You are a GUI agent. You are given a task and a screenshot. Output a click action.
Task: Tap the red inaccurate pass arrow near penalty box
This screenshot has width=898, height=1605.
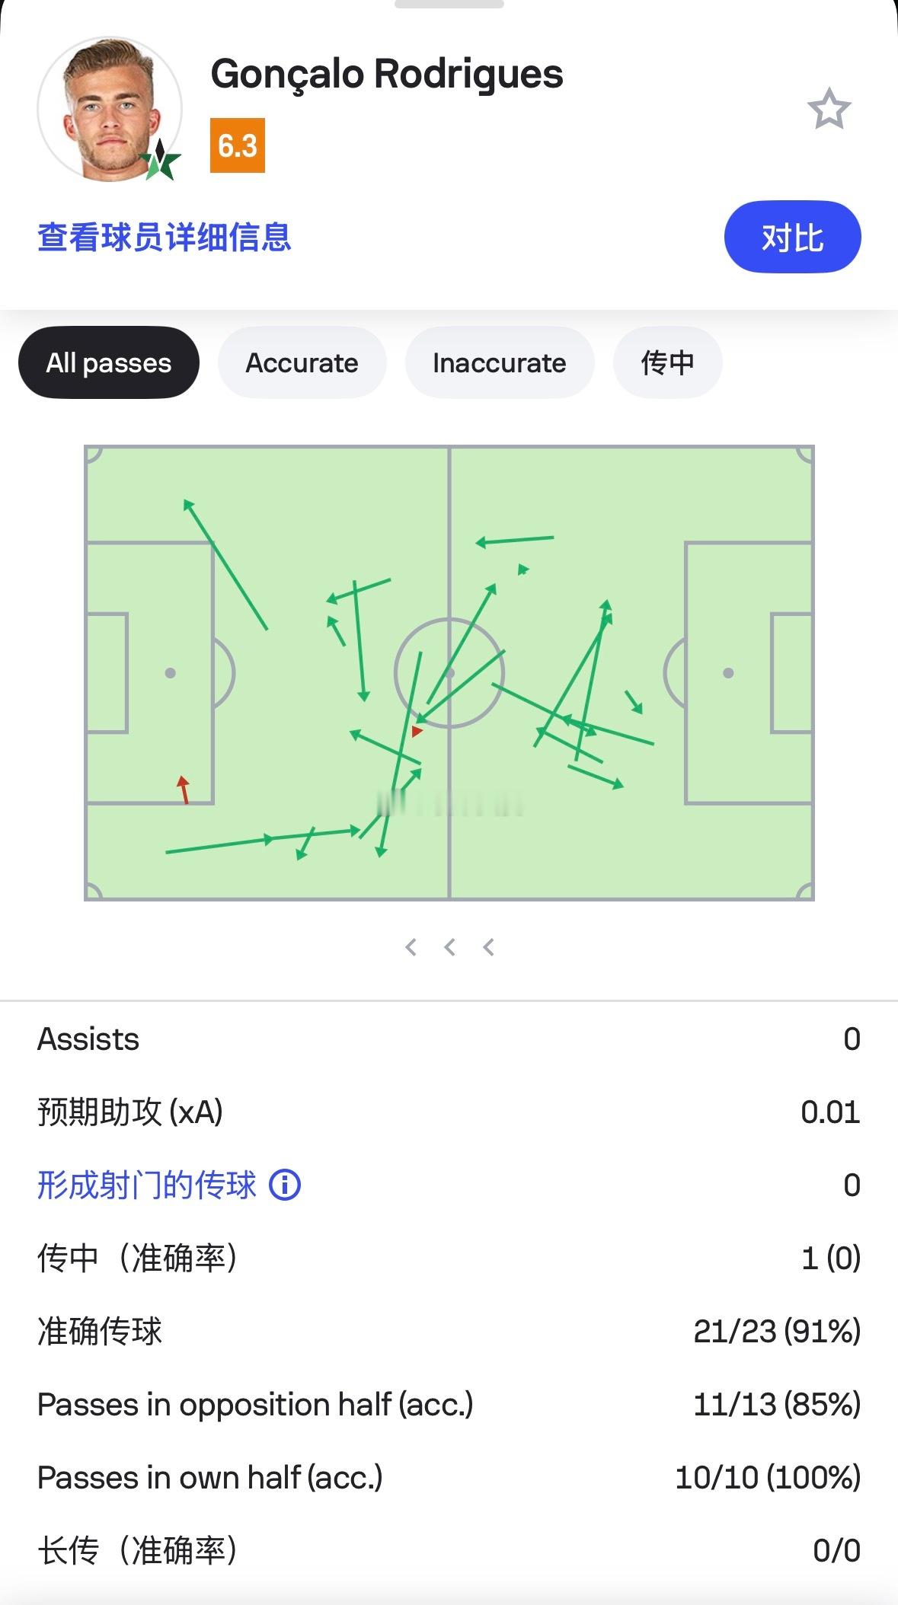pyautogui.click(x=184, y=790)
